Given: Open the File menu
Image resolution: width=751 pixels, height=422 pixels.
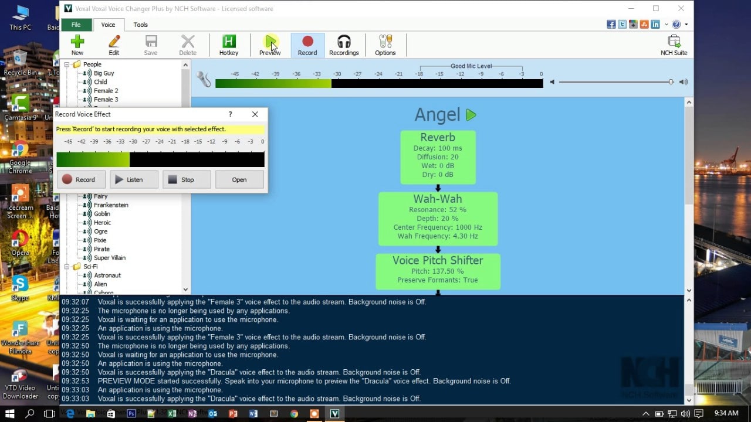Looking at the screenshot, I should [x=76, y=25].
